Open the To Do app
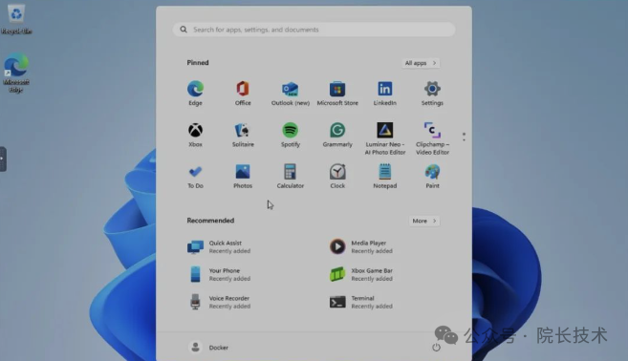 (x=195, y=176)
